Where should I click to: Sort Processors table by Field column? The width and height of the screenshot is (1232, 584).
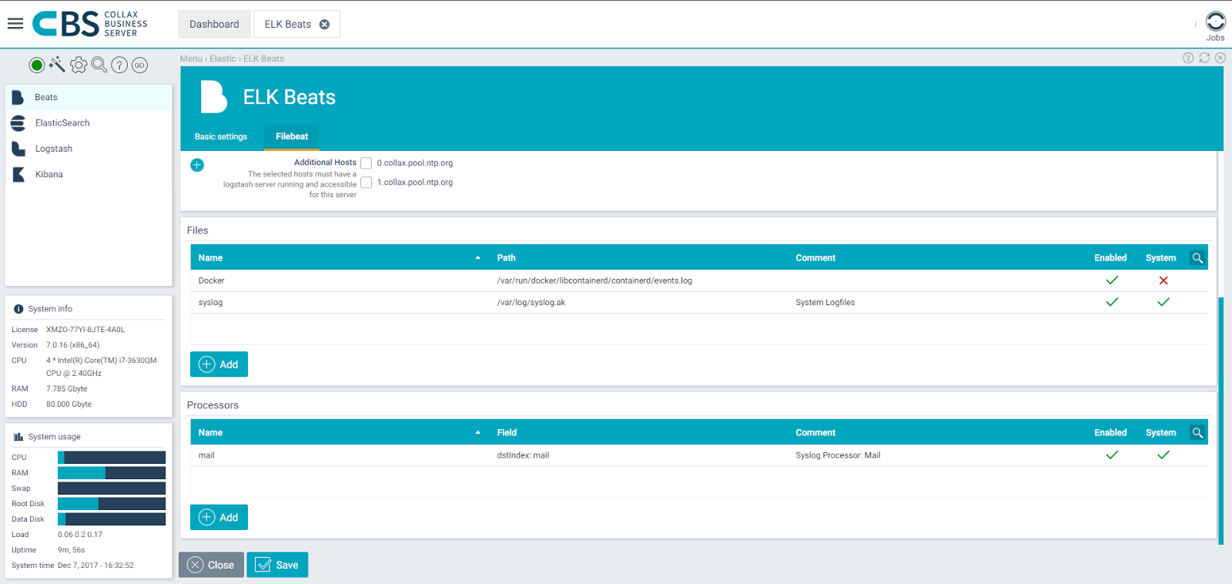pyautogui.click(x=507, y=433)
